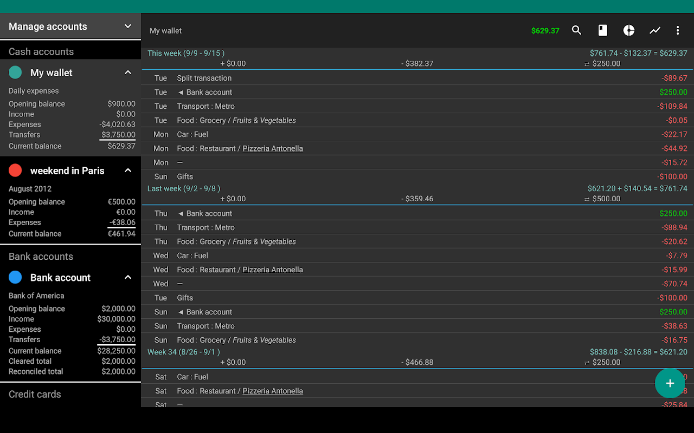The image size is (694, 433).
Task: Click the Current balance €461.94 value
Action: pyautogui.click(x=121, y=234)
